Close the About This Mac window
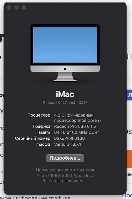This screenshot has height=199, width=132. 9,8
